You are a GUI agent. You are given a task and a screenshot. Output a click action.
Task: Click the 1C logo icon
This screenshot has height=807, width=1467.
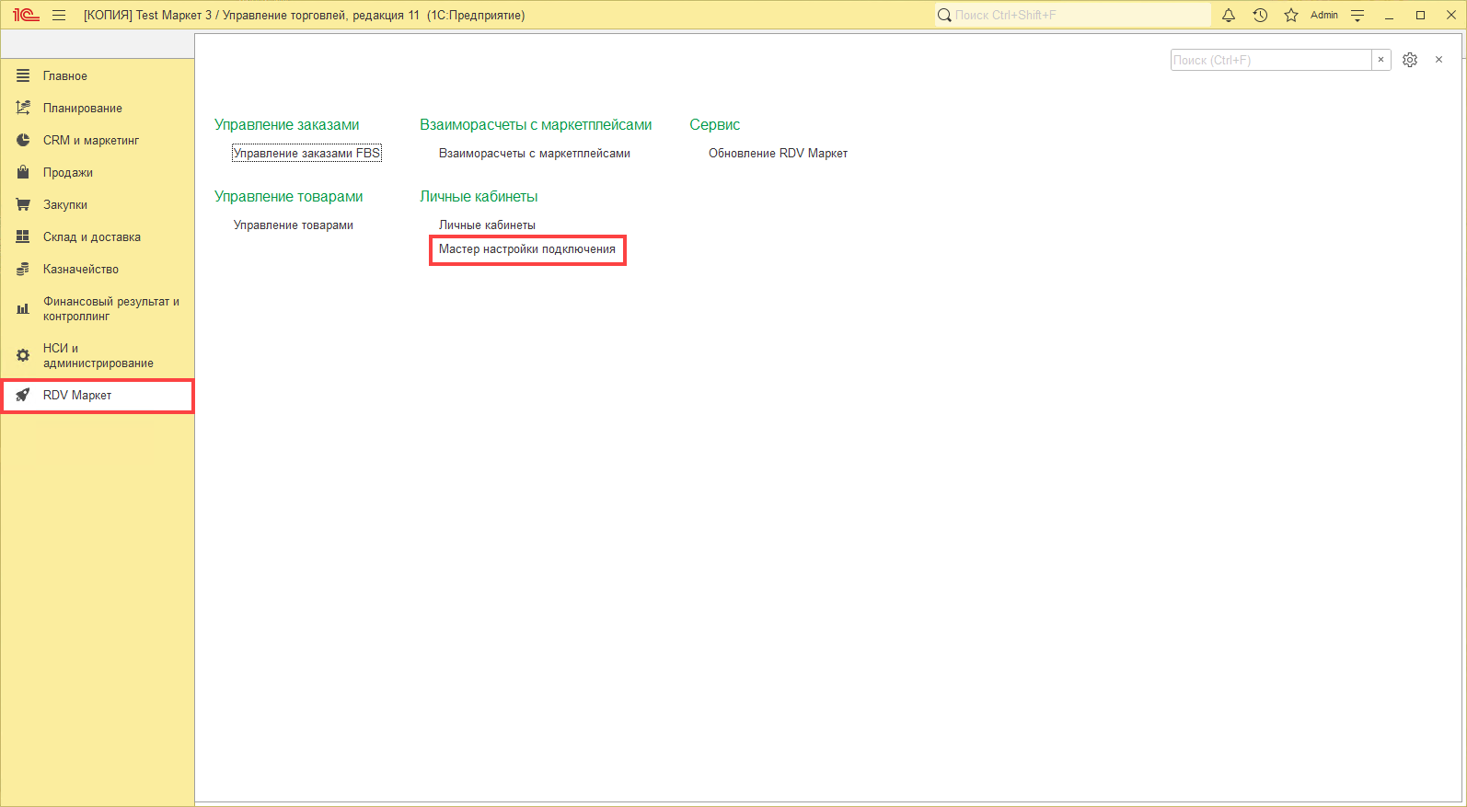pos(26,15)
